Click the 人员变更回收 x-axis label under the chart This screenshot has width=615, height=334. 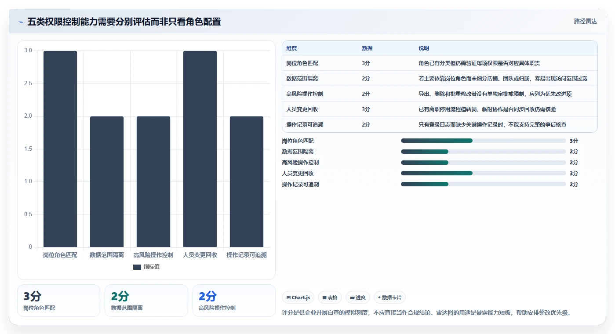(x=200, y=255)
